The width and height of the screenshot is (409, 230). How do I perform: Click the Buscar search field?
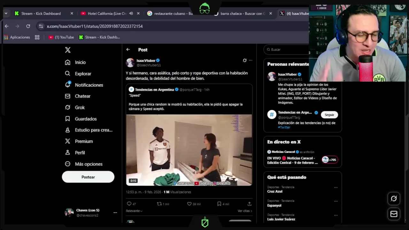pyautogui.click(x=287, y=50)
